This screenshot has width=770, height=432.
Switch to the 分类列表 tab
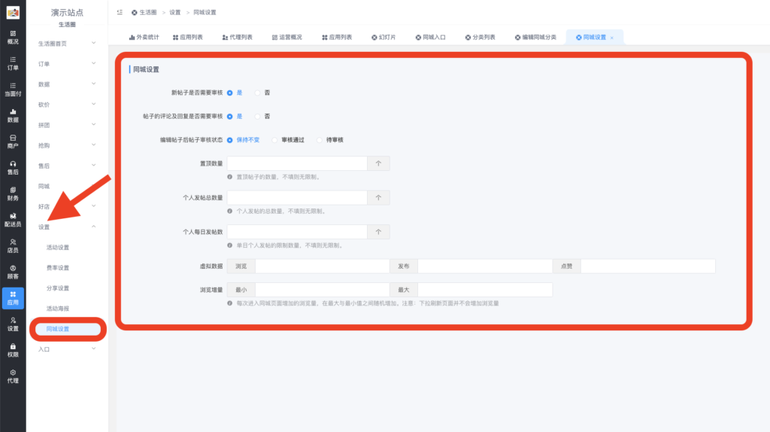[480, 38]
